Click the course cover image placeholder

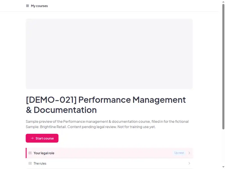[x=109, y=54]
